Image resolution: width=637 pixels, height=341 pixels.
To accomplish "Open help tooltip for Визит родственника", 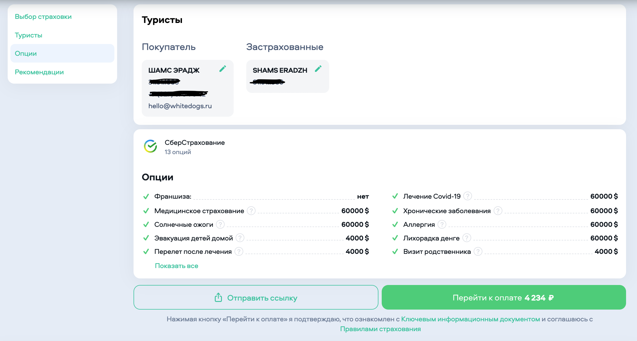I will coord(478,251).
